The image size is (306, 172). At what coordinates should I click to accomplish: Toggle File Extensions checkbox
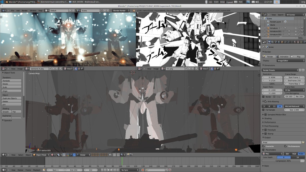coord(285,146)
